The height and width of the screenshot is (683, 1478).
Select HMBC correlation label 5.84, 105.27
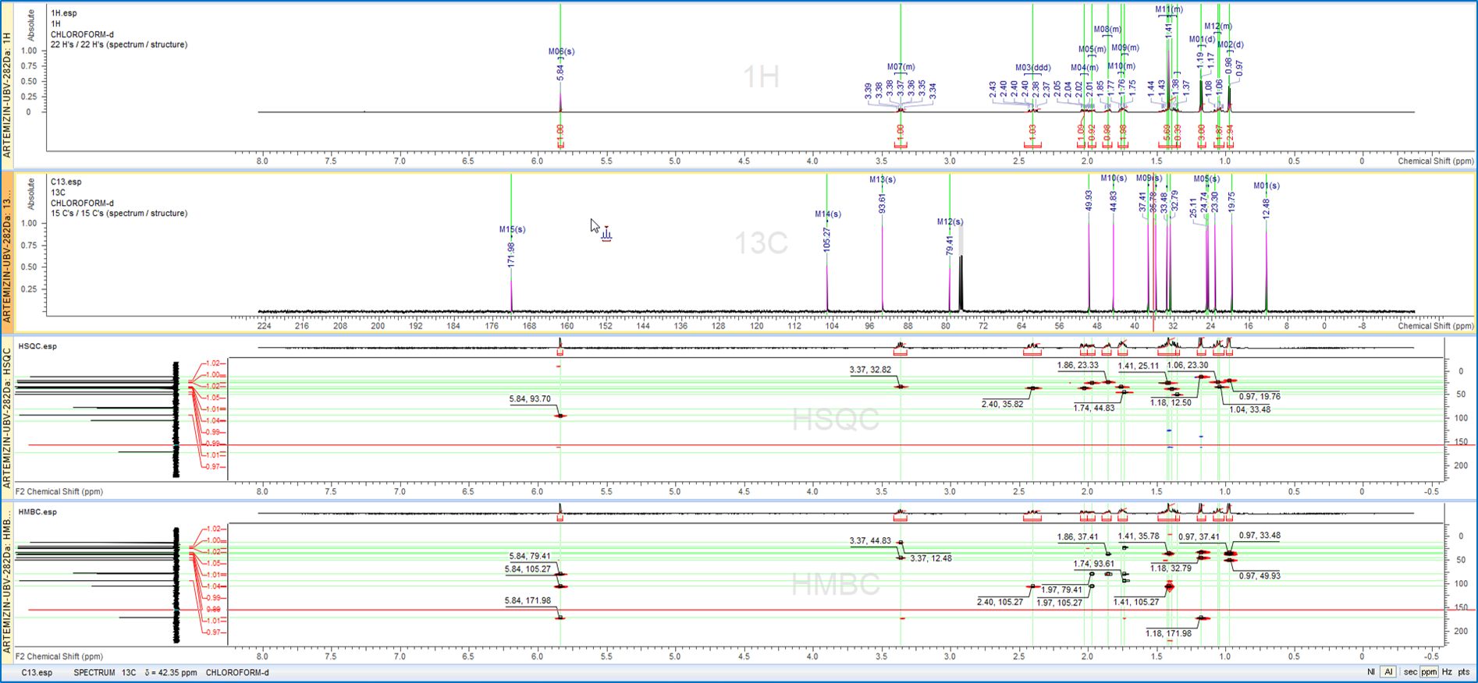528,569
